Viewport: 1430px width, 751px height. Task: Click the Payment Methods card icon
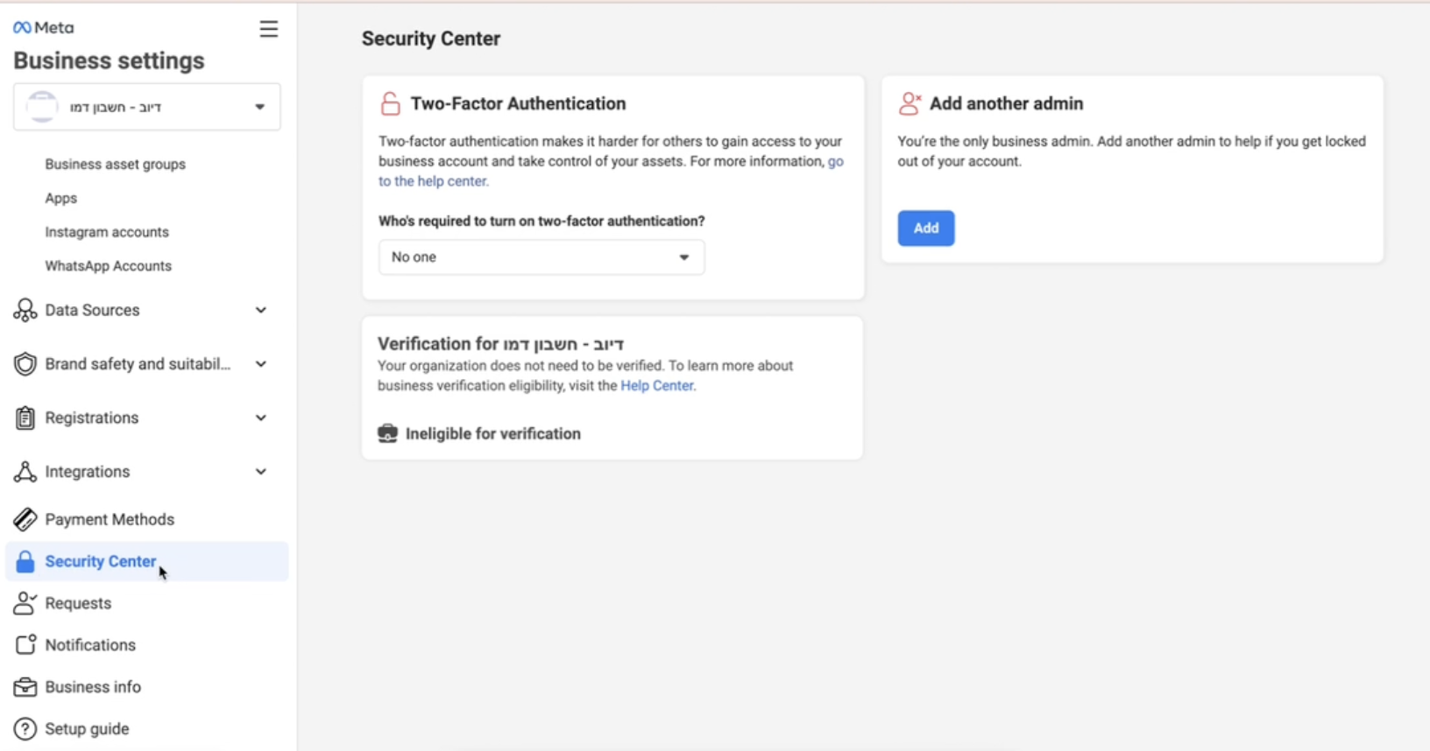(x=25, y=520)
